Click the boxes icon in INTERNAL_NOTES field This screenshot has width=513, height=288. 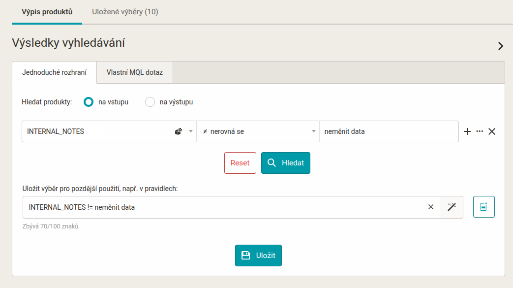pyautogui.click(x=179, y=131)
